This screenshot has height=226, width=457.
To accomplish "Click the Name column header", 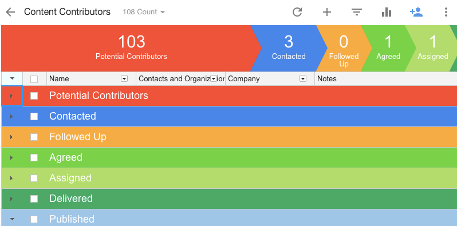I will point(91,78).
